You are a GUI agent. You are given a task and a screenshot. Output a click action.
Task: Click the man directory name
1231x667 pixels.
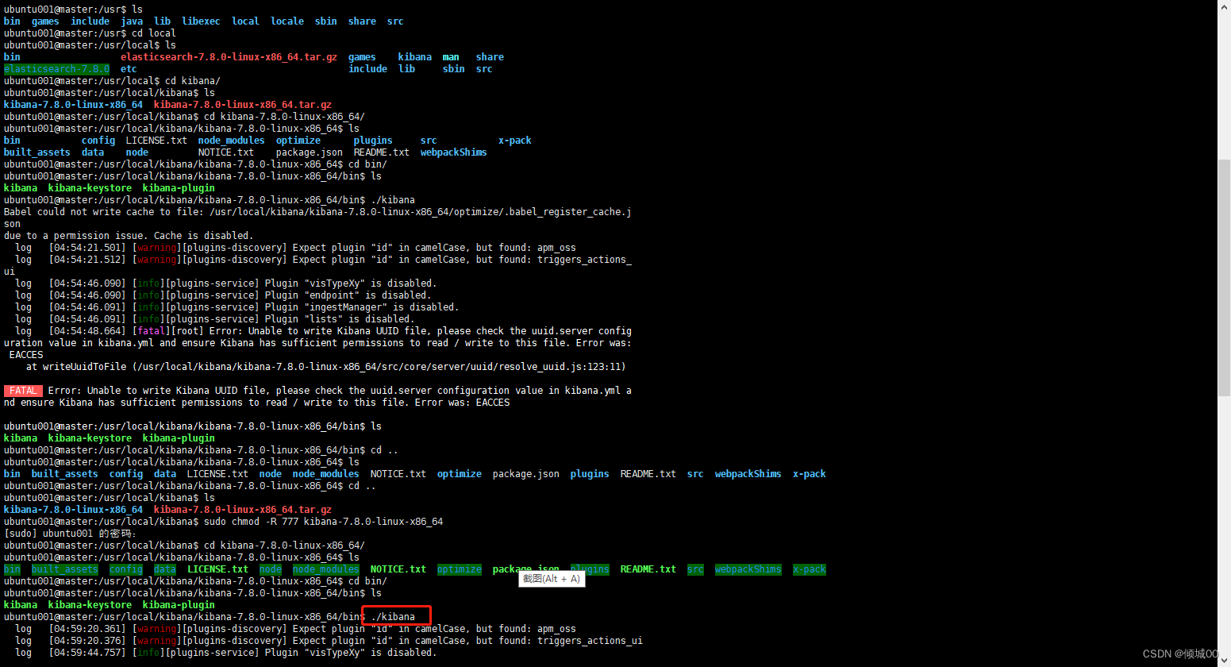pyautogui.click(x=451, y=57)
